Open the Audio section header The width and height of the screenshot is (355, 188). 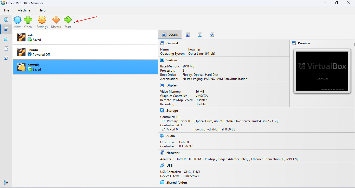[171, 136]
